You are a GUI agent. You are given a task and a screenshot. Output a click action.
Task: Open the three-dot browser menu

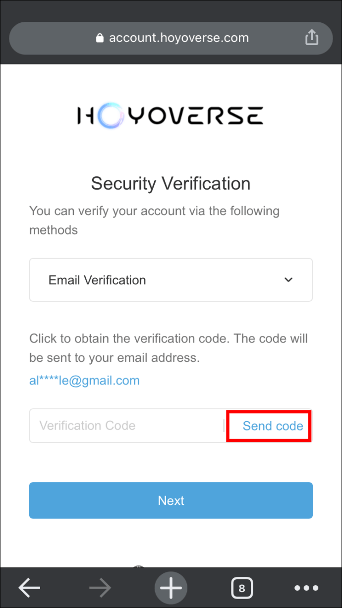click(x=306, y=588)
